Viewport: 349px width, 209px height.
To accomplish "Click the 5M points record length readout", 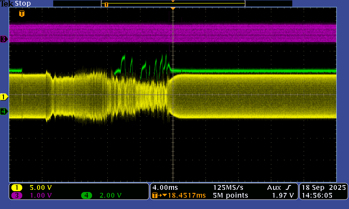I will pyautogui.click(x=231, y=196).
